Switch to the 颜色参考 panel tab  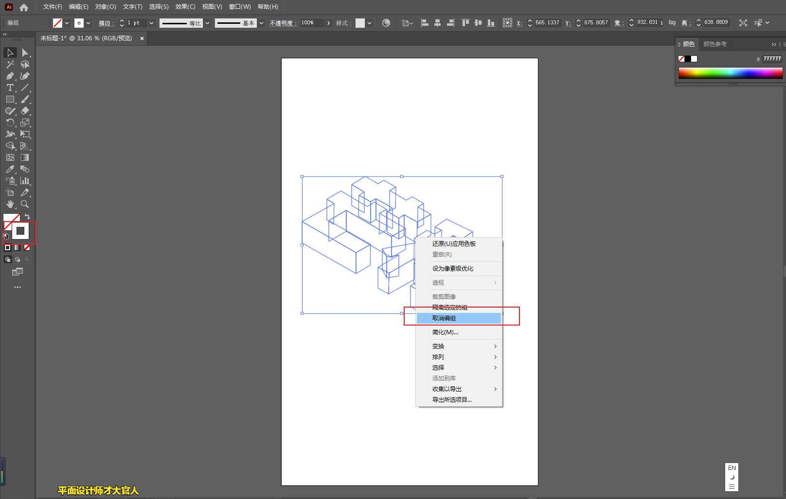pos(715,44)
